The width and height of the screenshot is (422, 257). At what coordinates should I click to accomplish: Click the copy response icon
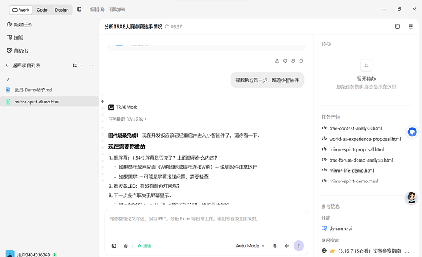(x=293, y=61)
